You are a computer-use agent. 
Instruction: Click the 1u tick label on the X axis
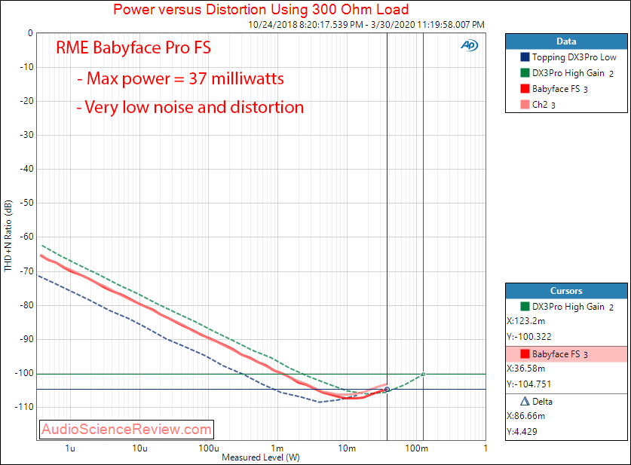[70, 448]
